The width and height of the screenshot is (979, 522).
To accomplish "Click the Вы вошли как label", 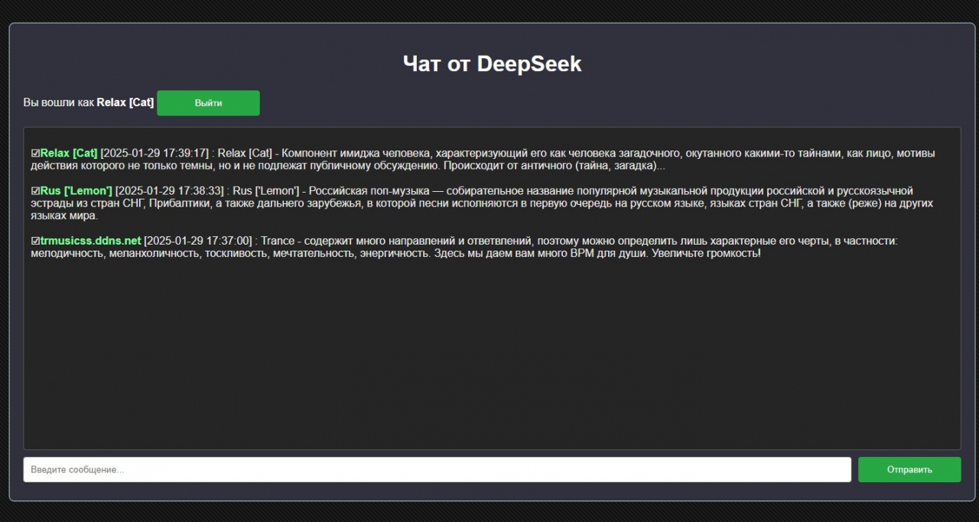I will pos(59,102).
